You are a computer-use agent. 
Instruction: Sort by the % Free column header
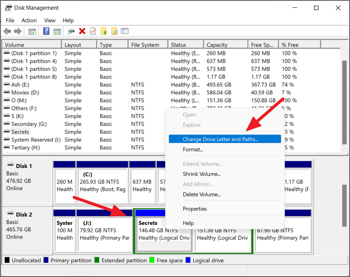300,45
